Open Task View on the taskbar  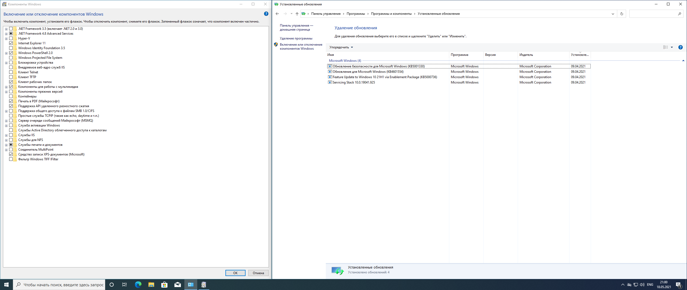[125, 285]
